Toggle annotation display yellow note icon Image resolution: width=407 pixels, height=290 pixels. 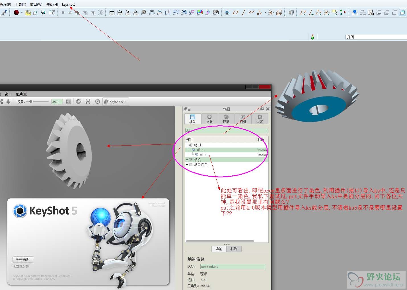coord(335,13)
